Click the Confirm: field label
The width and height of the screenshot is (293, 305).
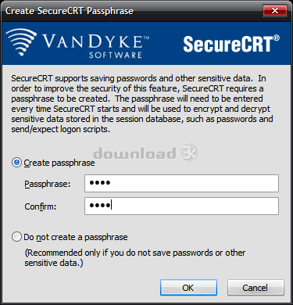click(x=41, y=206)
